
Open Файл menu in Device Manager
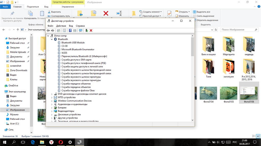(50, 26)
